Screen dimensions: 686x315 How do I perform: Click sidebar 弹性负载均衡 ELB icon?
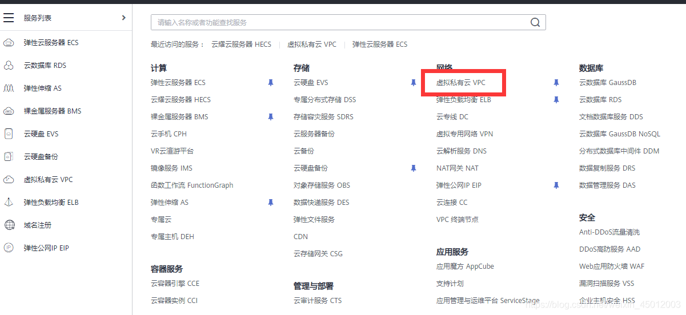[9, 203]
